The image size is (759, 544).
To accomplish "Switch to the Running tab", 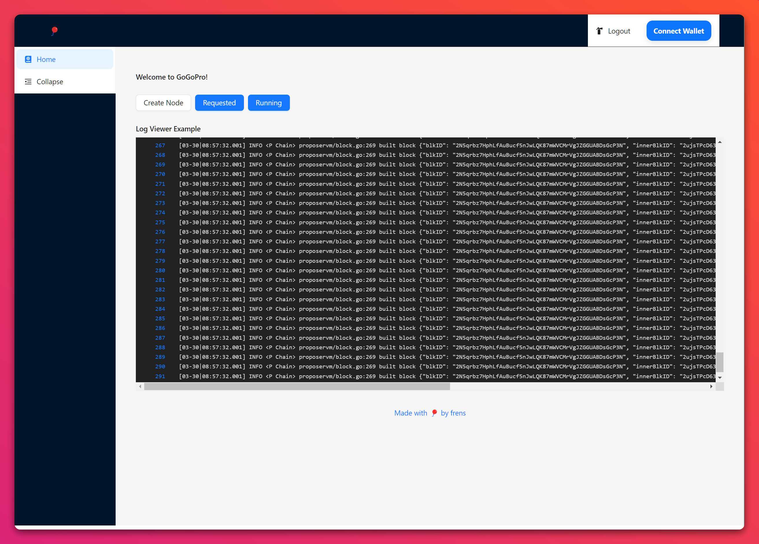I will pyautogui.click(x=269, y=102).
